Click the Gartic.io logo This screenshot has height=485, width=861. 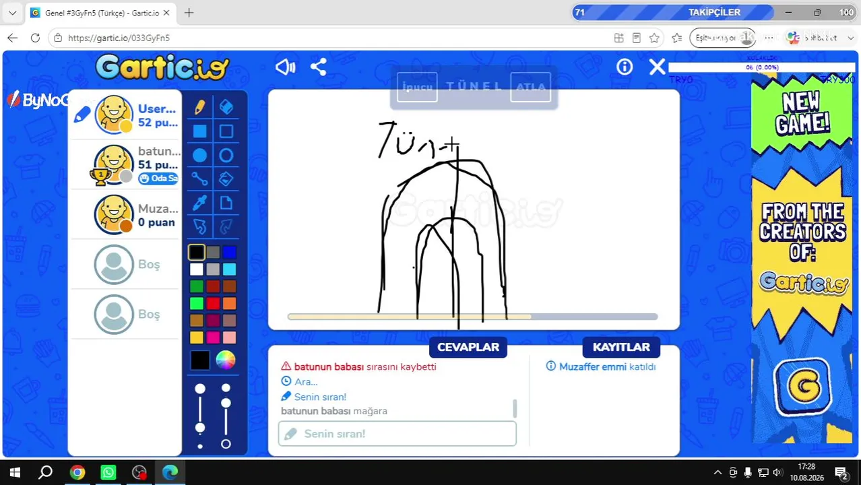(x=162, y=67)
